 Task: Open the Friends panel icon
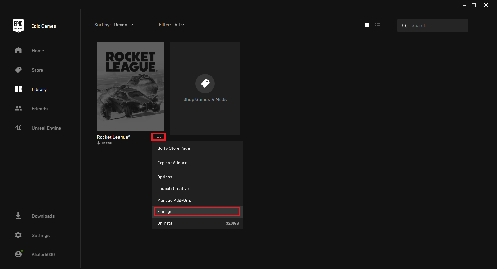tap(18, 108)
